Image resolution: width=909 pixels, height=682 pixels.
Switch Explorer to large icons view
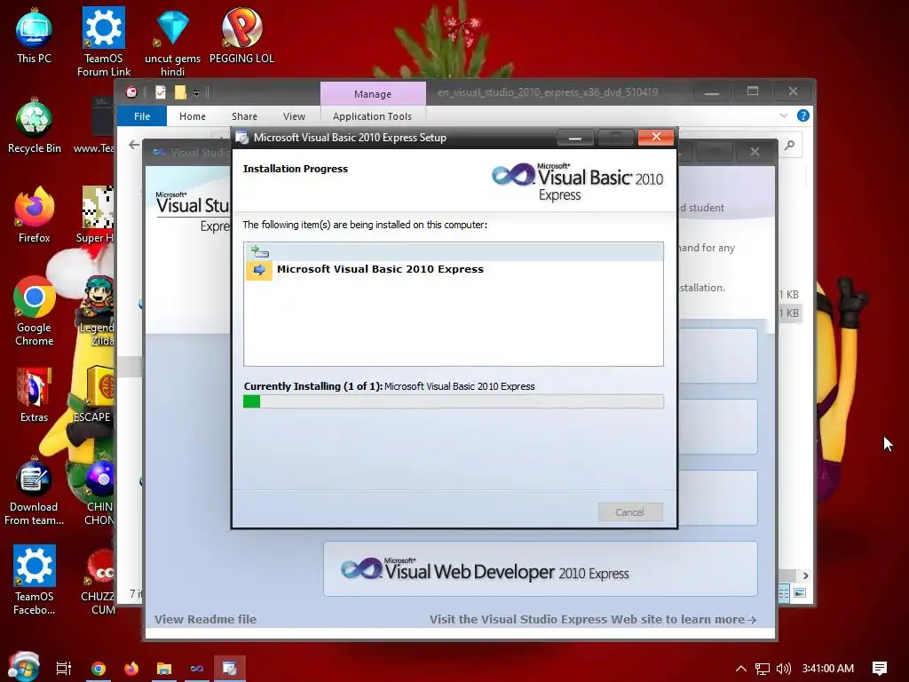800,592
